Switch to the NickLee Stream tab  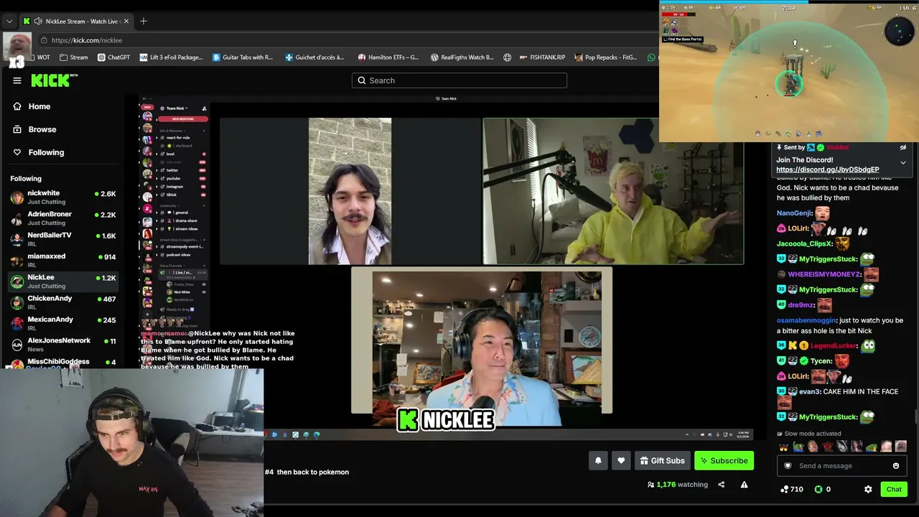pos(76,21)
